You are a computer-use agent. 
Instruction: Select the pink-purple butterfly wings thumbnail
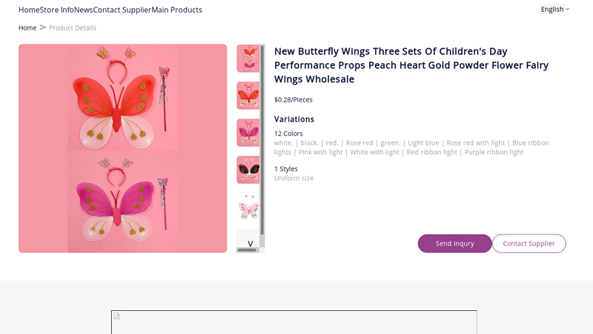248,133
